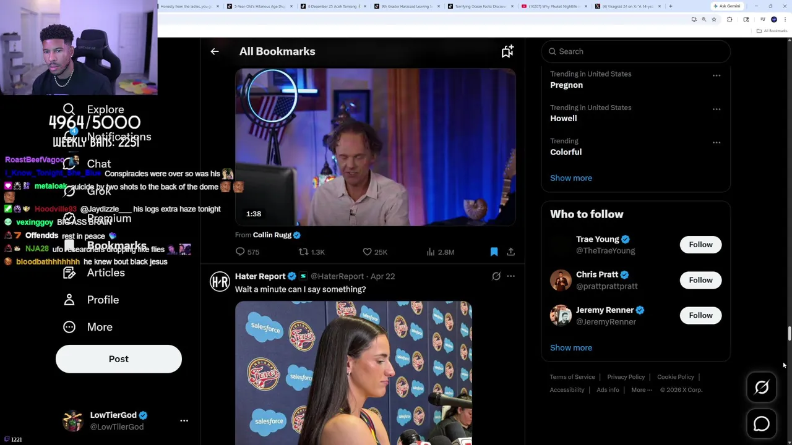792x445 pixels.
Task: Click the Ask Gemini button in Chrome
Action: pyautogui.click(x=726, y=6)
